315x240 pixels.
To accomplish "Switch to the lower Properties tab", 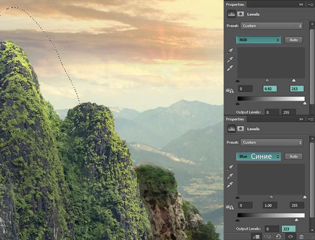I will 235,119.
